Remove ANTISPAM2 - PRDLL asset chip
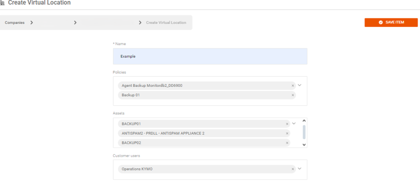 pyautogui.click(x=287, y=133)
